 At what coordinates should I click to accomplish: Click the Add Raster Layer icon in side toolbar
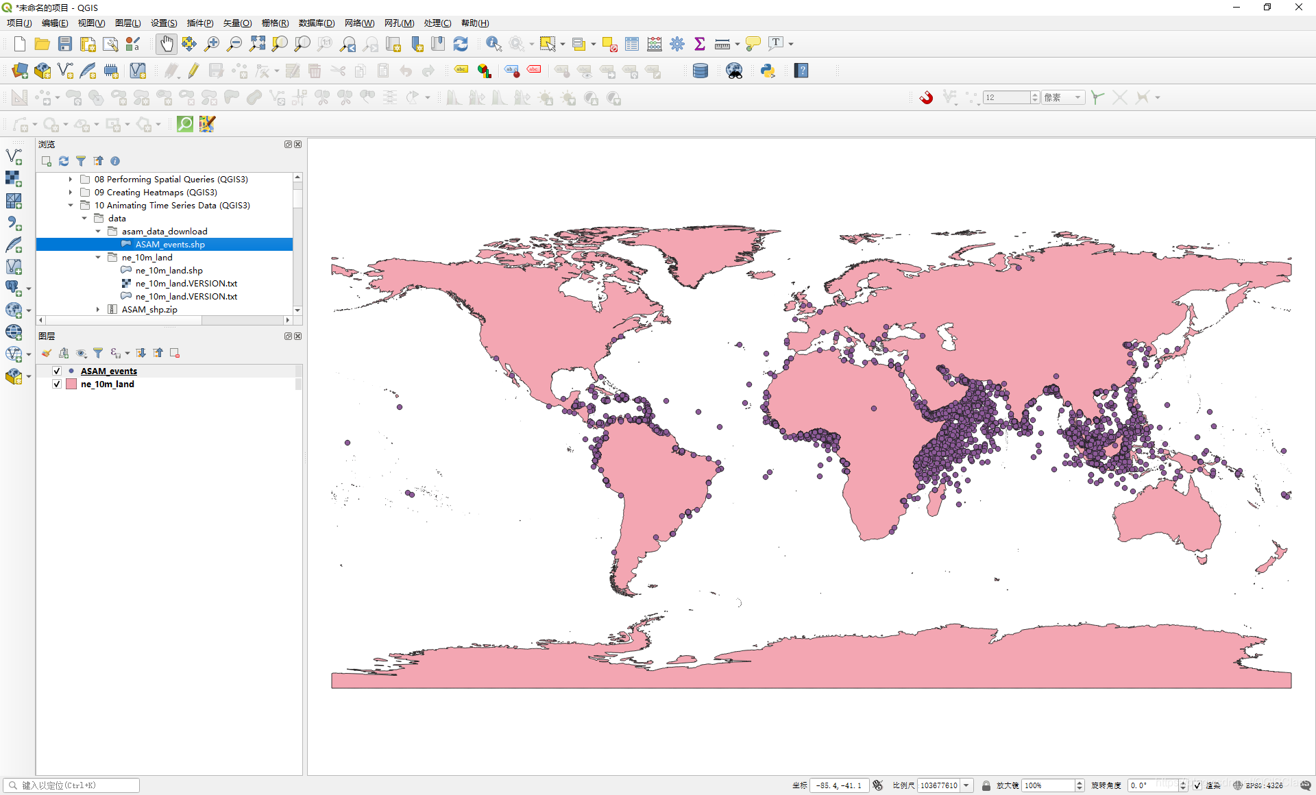[14, 179]
